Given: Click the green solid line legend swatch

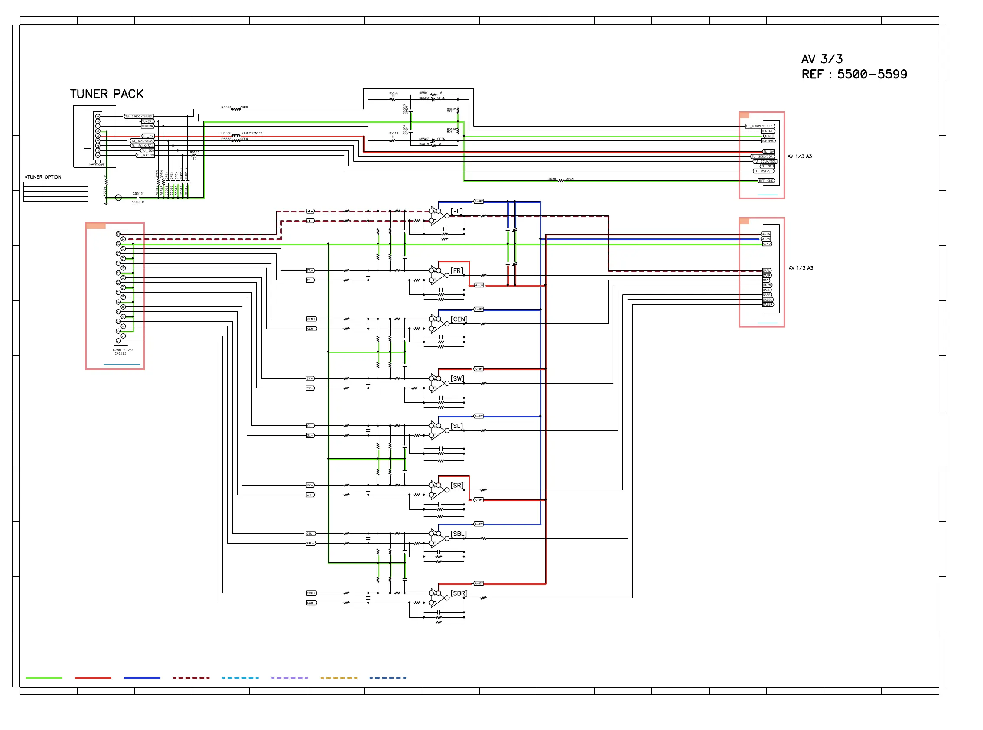Looking at the screenshot, I should coord(44,678).
